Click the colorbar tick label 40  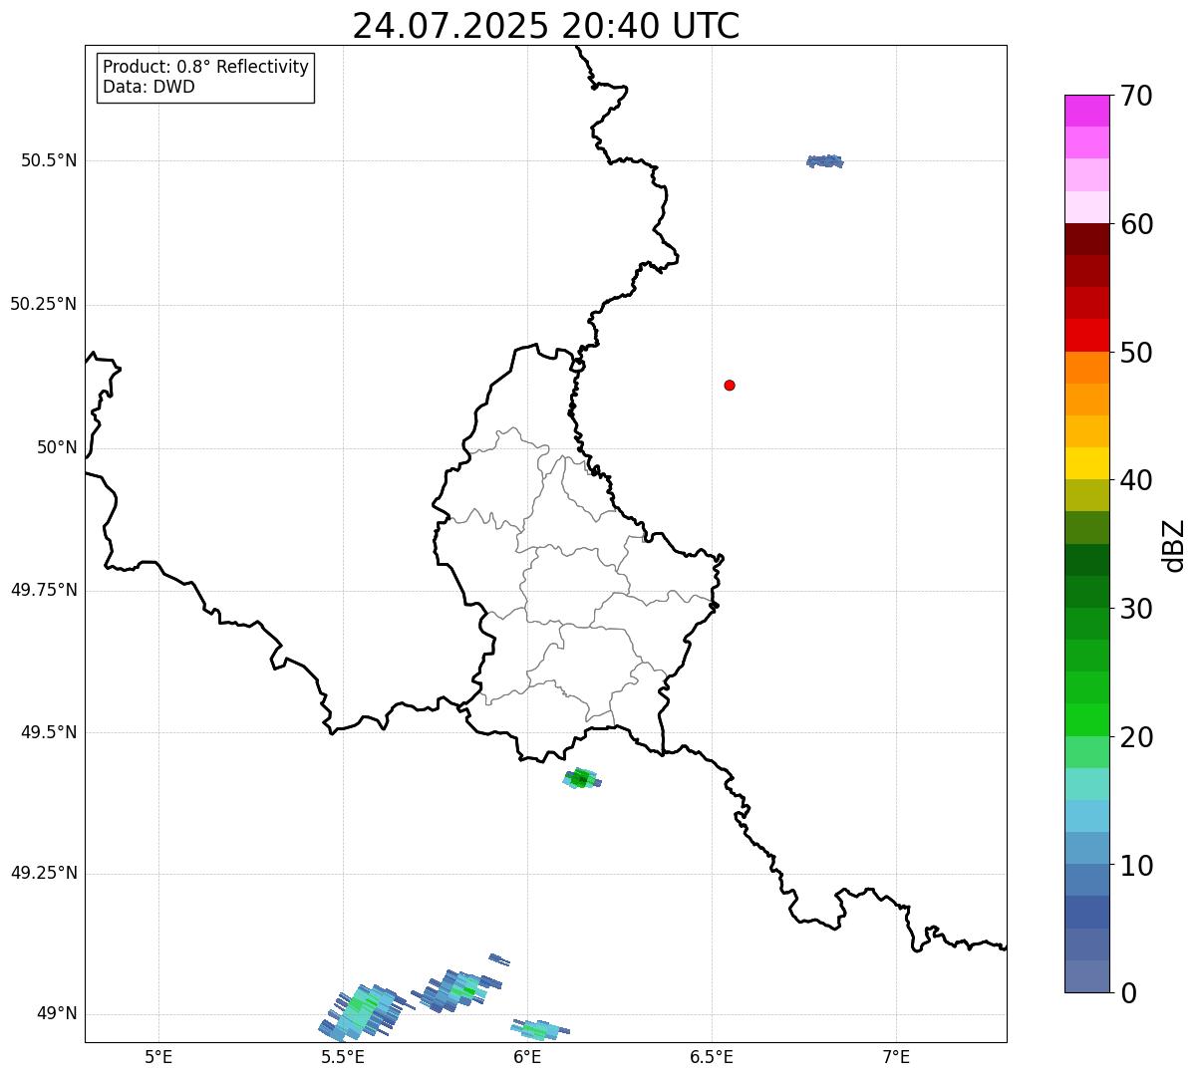tap(1136, 480)
